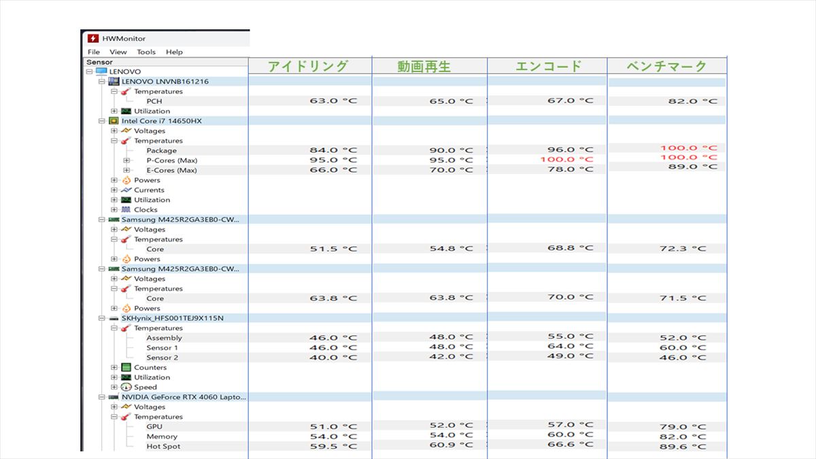This screenshot has height=459, width=816.
Task: Click the Temperatures thermometer icon under Intel Core i7
Action: click(x=126, y=141)
